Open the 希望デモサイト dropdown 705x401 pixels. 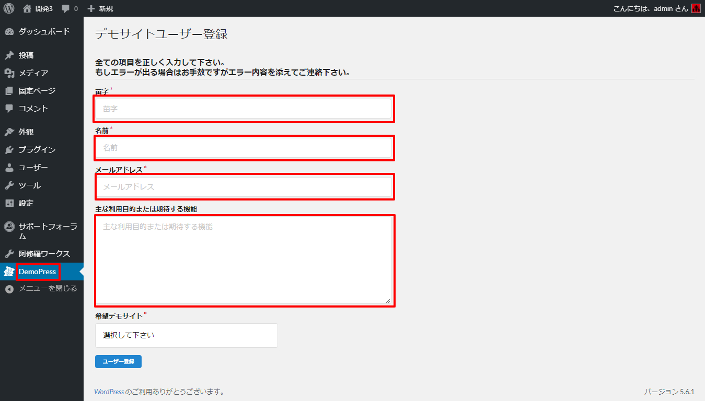click(x=187, y=335)
